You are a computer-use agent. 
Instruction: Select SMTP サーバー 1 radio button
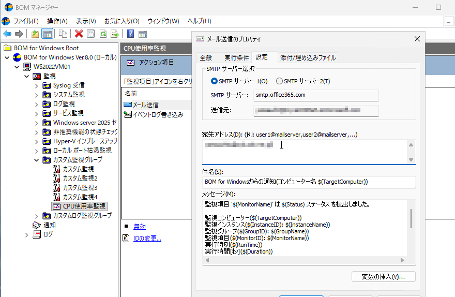[x=214, y=81]
